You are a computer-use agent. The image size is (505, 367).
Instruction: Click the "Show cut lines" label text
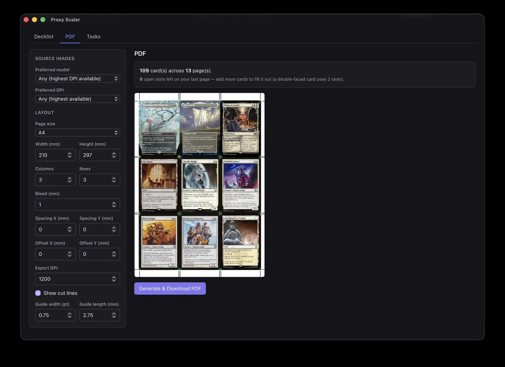click(60, 293)
